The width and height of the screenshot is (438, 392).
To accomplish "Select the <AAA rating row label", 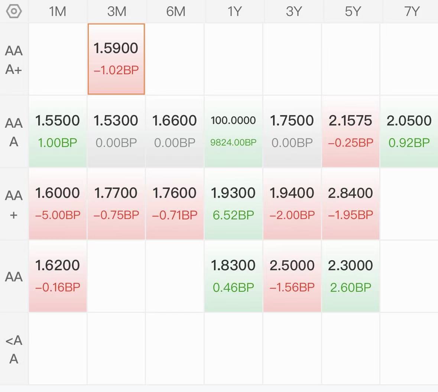I will pyautogui.click(x=14, y=349).
